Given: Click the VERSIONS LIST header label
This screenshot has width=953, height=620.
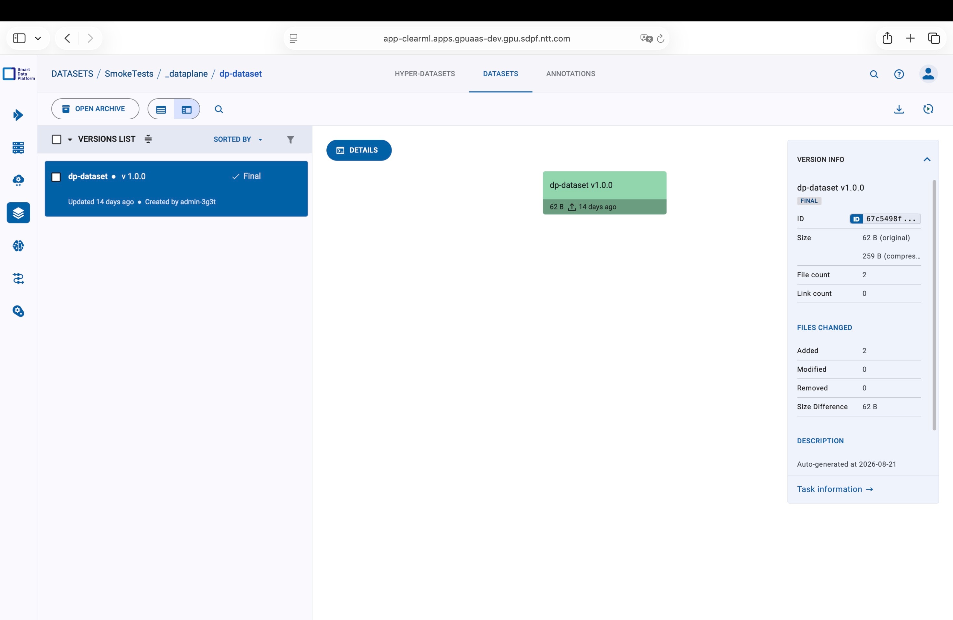Looking at the screenshot, I should click(x=107, y=139).
